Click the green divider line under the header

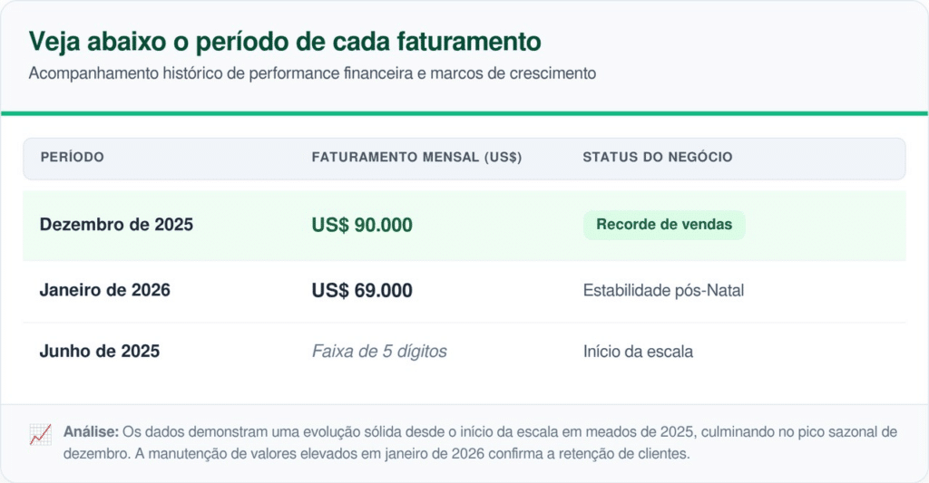(464, 113)
